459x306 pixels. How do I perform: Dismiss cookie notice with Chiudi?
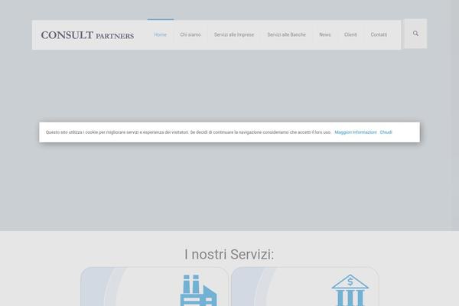(386, 132)
